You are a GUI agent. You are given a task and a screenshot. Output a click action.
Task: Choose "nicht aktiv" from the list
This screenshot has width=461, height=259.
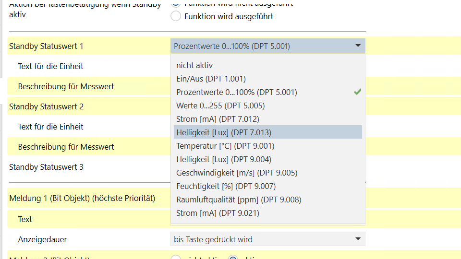pyautogui.click(x=194, y=65)
